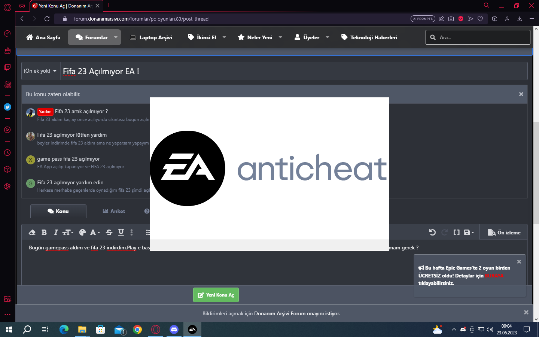Switch to the Anket tab
Viewport: 539px width, 337px height.
coord(114,211)
